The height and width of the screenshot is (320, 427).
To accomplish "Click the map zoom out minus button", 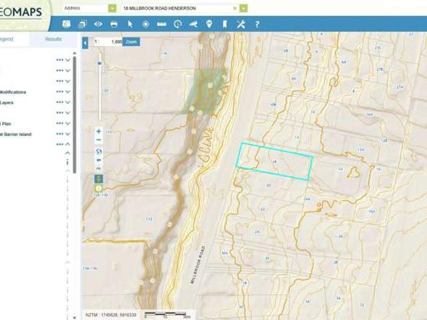I will click(99, 140).
